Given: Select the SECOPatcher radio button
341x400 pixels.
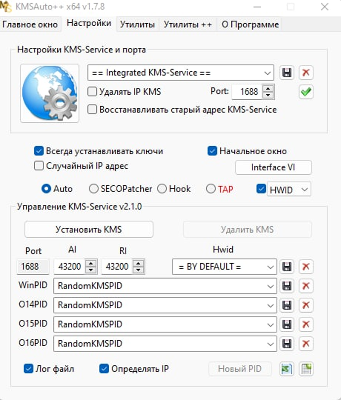Looking at the screenshot, I should click(x=94, y=189).
